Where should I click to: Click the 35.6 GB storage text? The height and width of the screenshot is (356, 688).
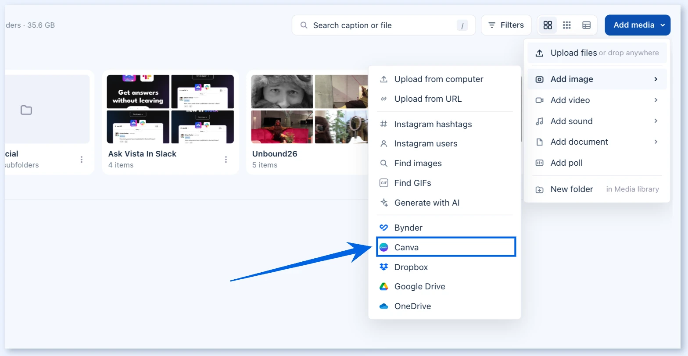[x=41, y=25]
